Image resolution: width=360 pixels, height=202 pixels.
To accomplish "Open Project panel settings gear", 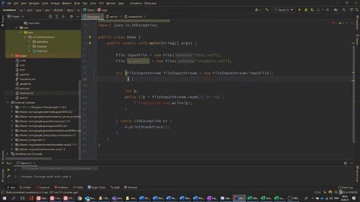I will click(71, 16).
